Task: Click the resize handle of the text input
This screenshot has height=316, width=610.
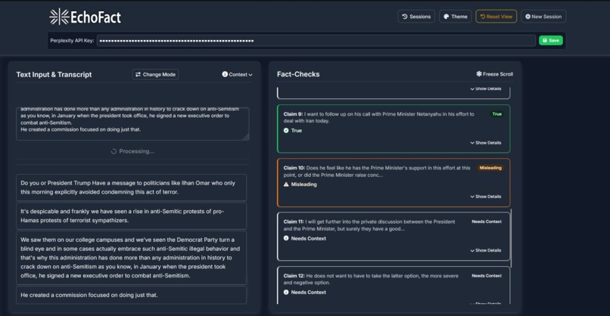Action: [246, 137]
